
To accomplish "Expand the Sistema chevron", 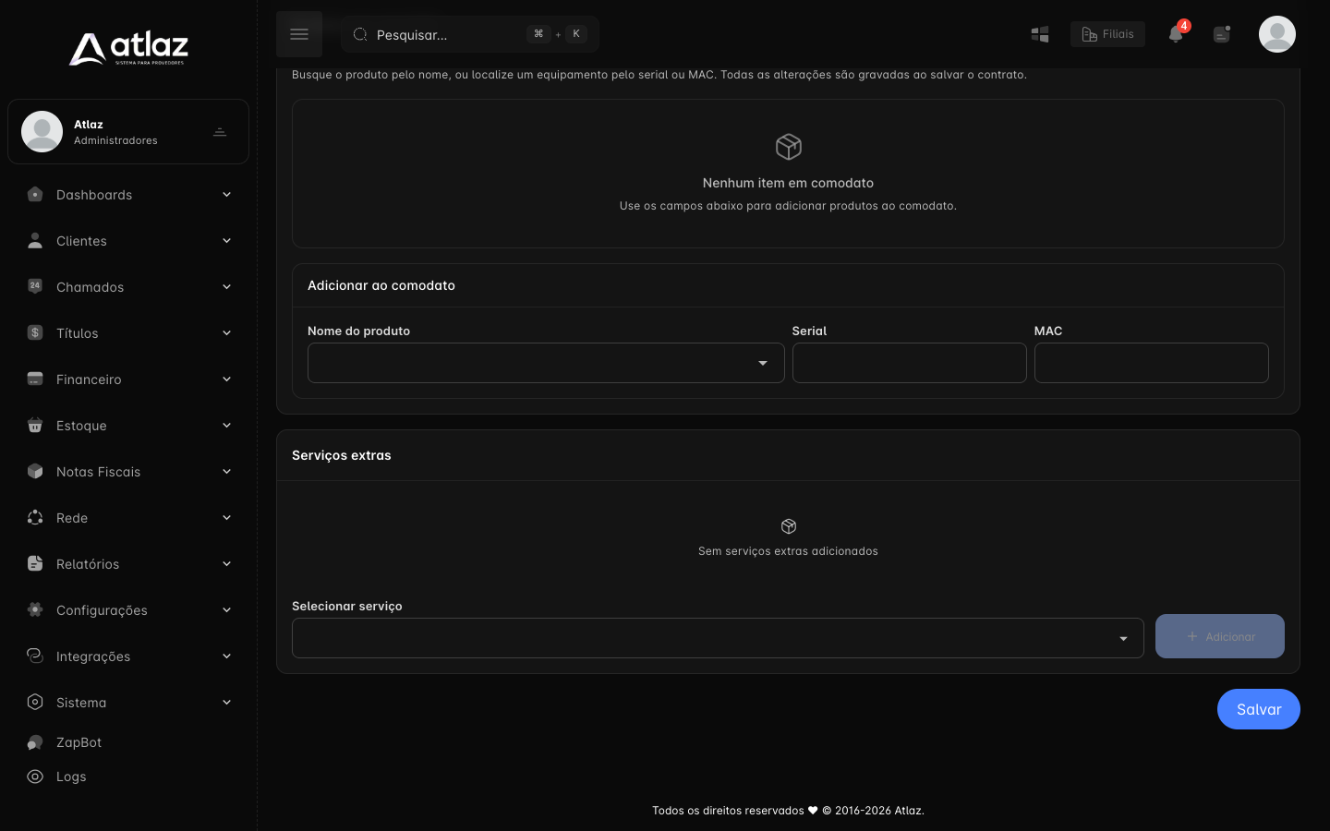I will (x=226, y=702).
